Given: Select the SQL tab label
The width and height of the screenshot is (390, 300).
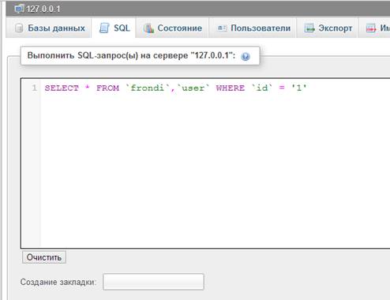Looking at the screenshot, I should click(x=122, y=28).
